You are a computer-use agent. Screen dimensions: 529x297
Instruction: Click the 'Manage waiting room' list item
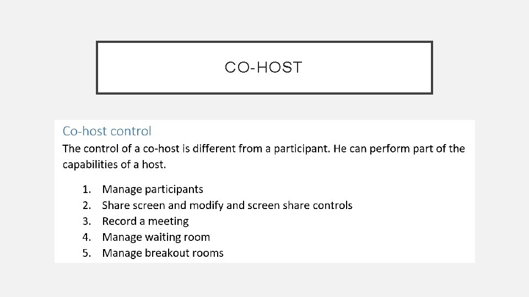click(156, 237)
